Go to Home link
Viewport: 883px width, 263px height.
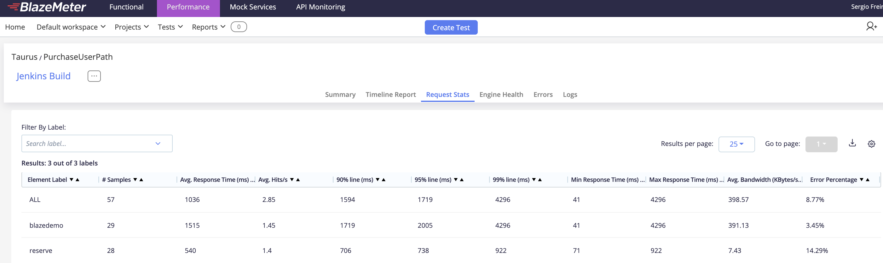pos(15,27)
